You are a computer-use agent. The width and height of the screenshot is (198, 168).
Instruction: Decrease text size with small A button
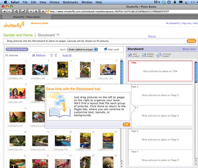[x=31, y=12]
